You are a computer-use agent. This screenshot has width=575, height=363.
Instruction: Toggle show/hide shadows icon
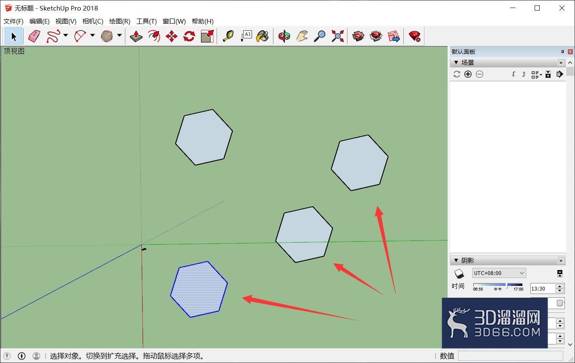tap(459, 273)
